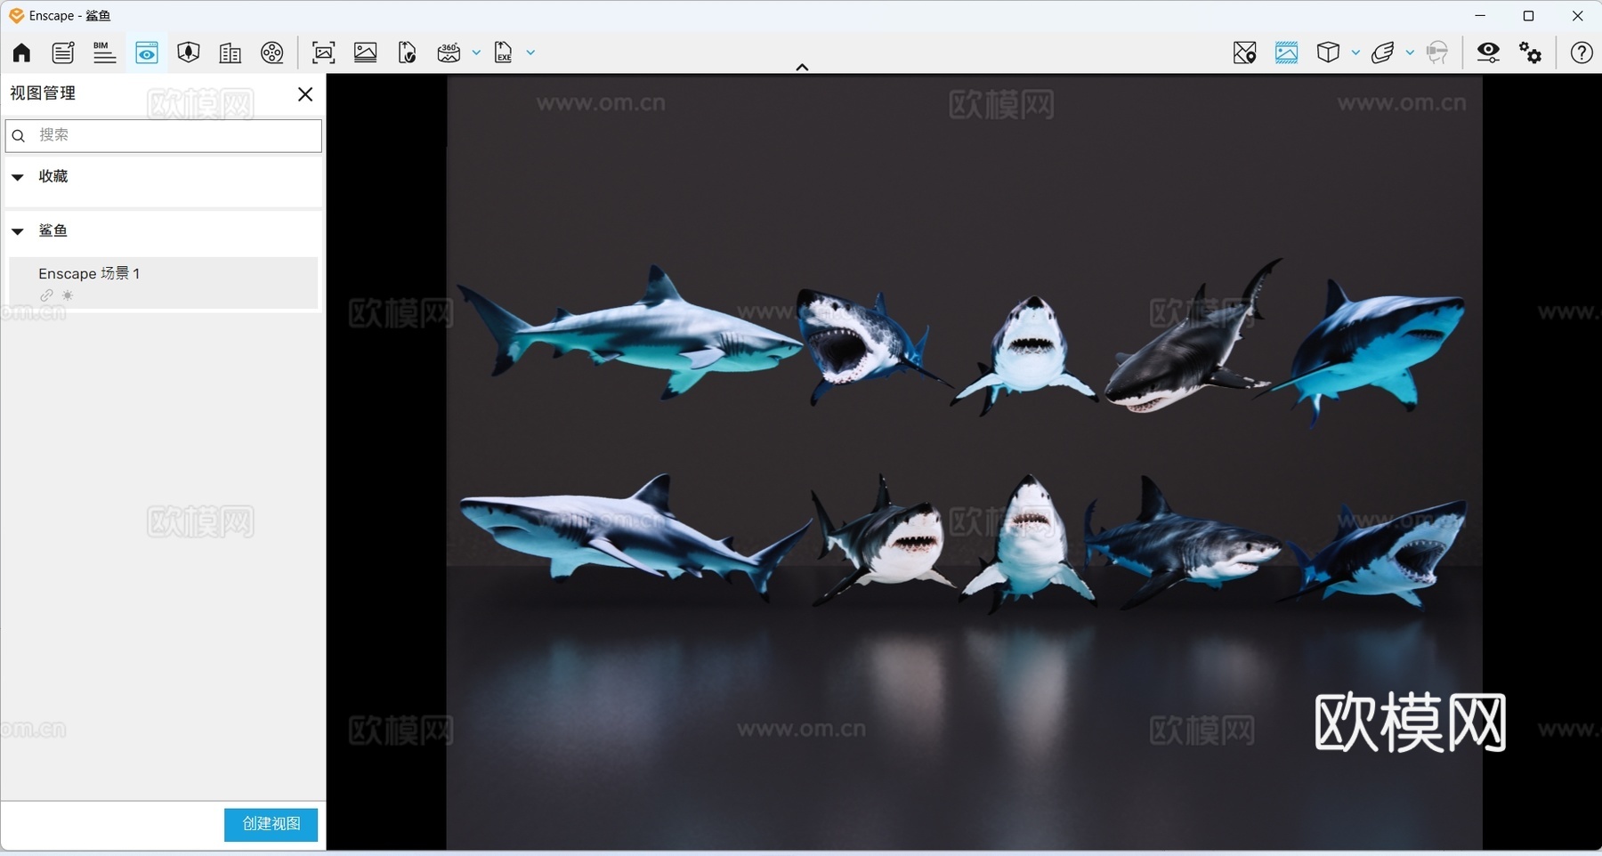Open the BIM info panel
Image resolution: width=1602 pixels, height=856 pixels.
104,52
